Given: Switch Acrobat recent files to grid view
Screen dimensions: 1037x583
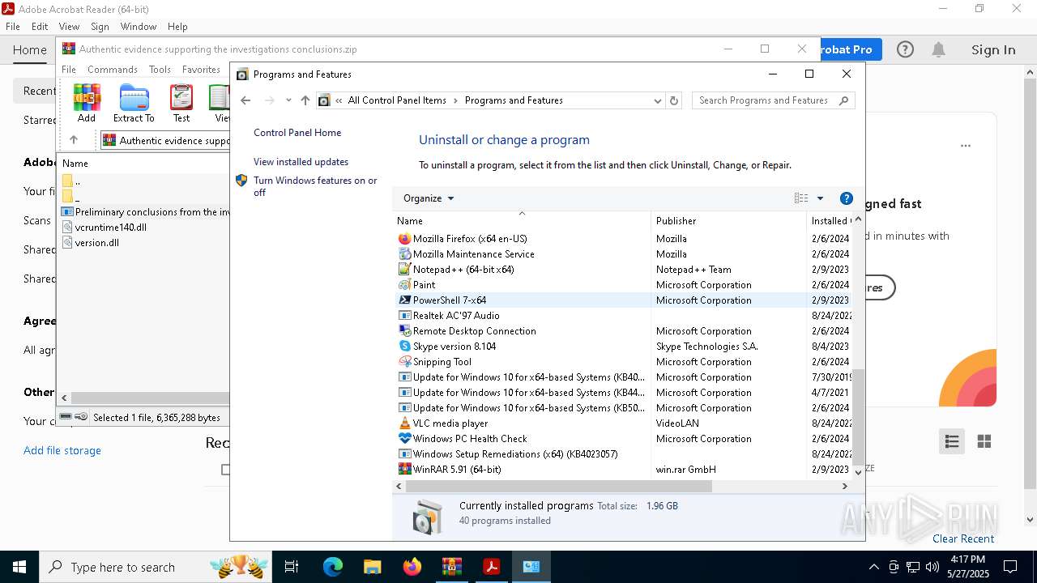Looking at the screenshot, I should [984, 441].
